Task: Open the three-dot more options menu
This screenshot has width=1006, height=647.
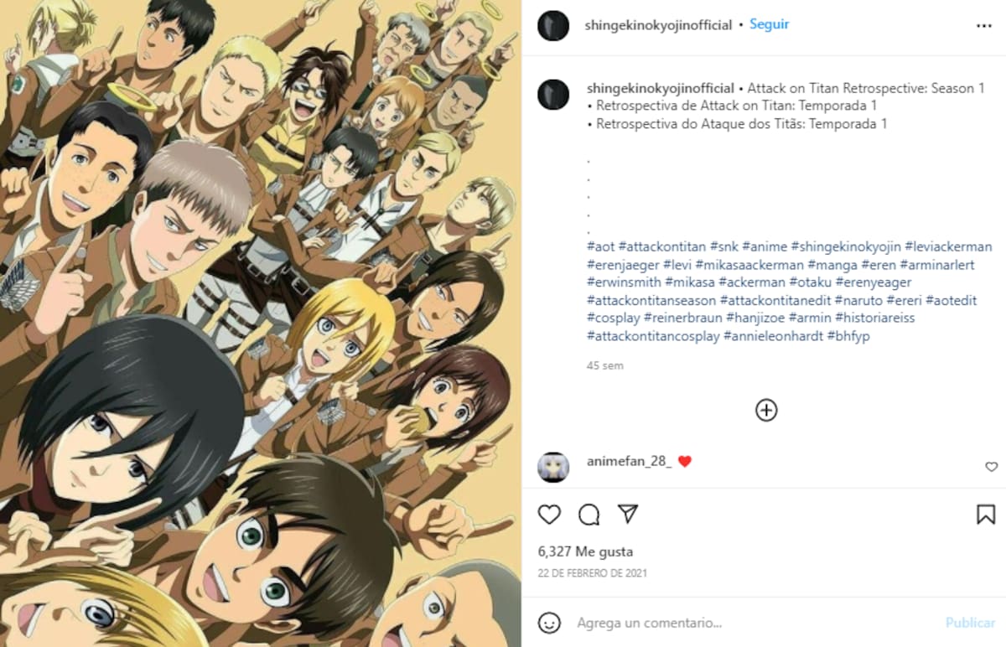Action: coord(984,26)
